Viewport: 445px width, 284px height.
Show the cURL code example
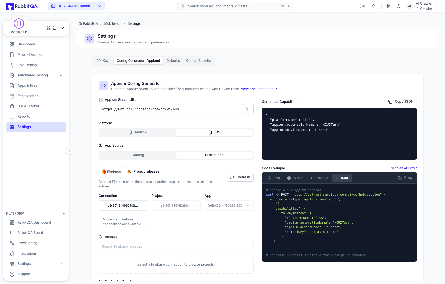point(342,178)
